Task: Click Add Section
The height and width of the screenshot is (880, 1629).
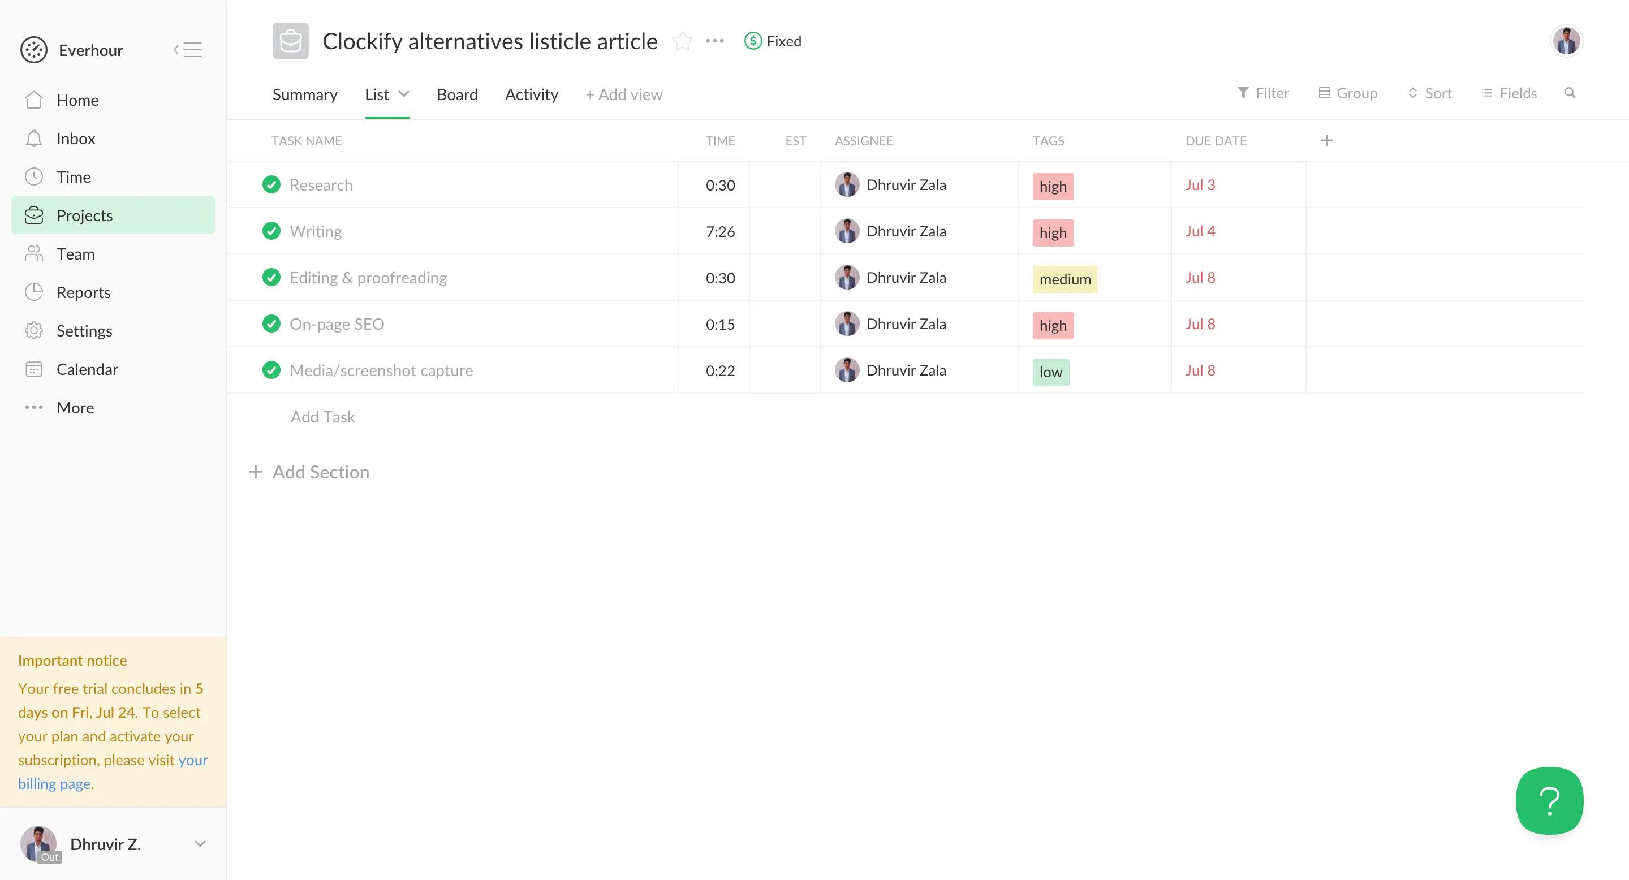Action: pos(321,472)
